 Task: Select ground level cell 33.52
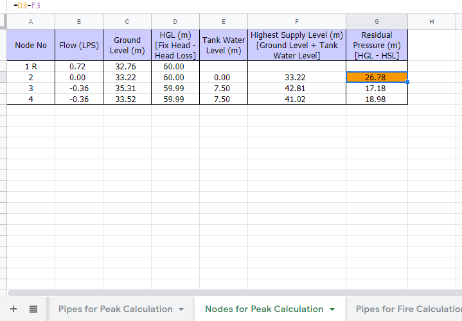click(x=127, y=100)
